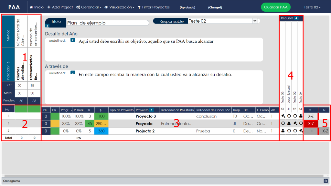This screenshot has width=331, height=186.
Task: Open the Gerenciar dropdown menu
Action: coord(89,7)
